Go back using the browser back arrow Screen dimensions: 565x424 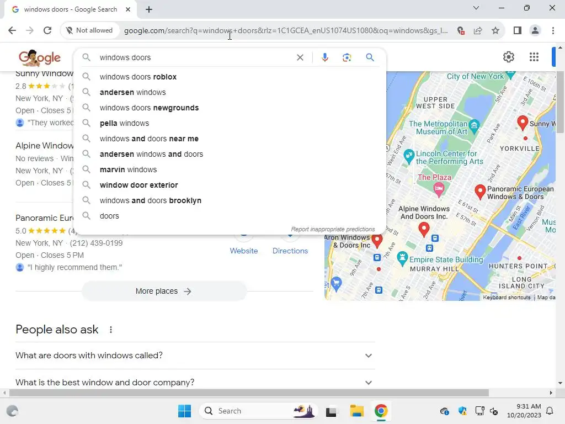(x=12, y=30)
